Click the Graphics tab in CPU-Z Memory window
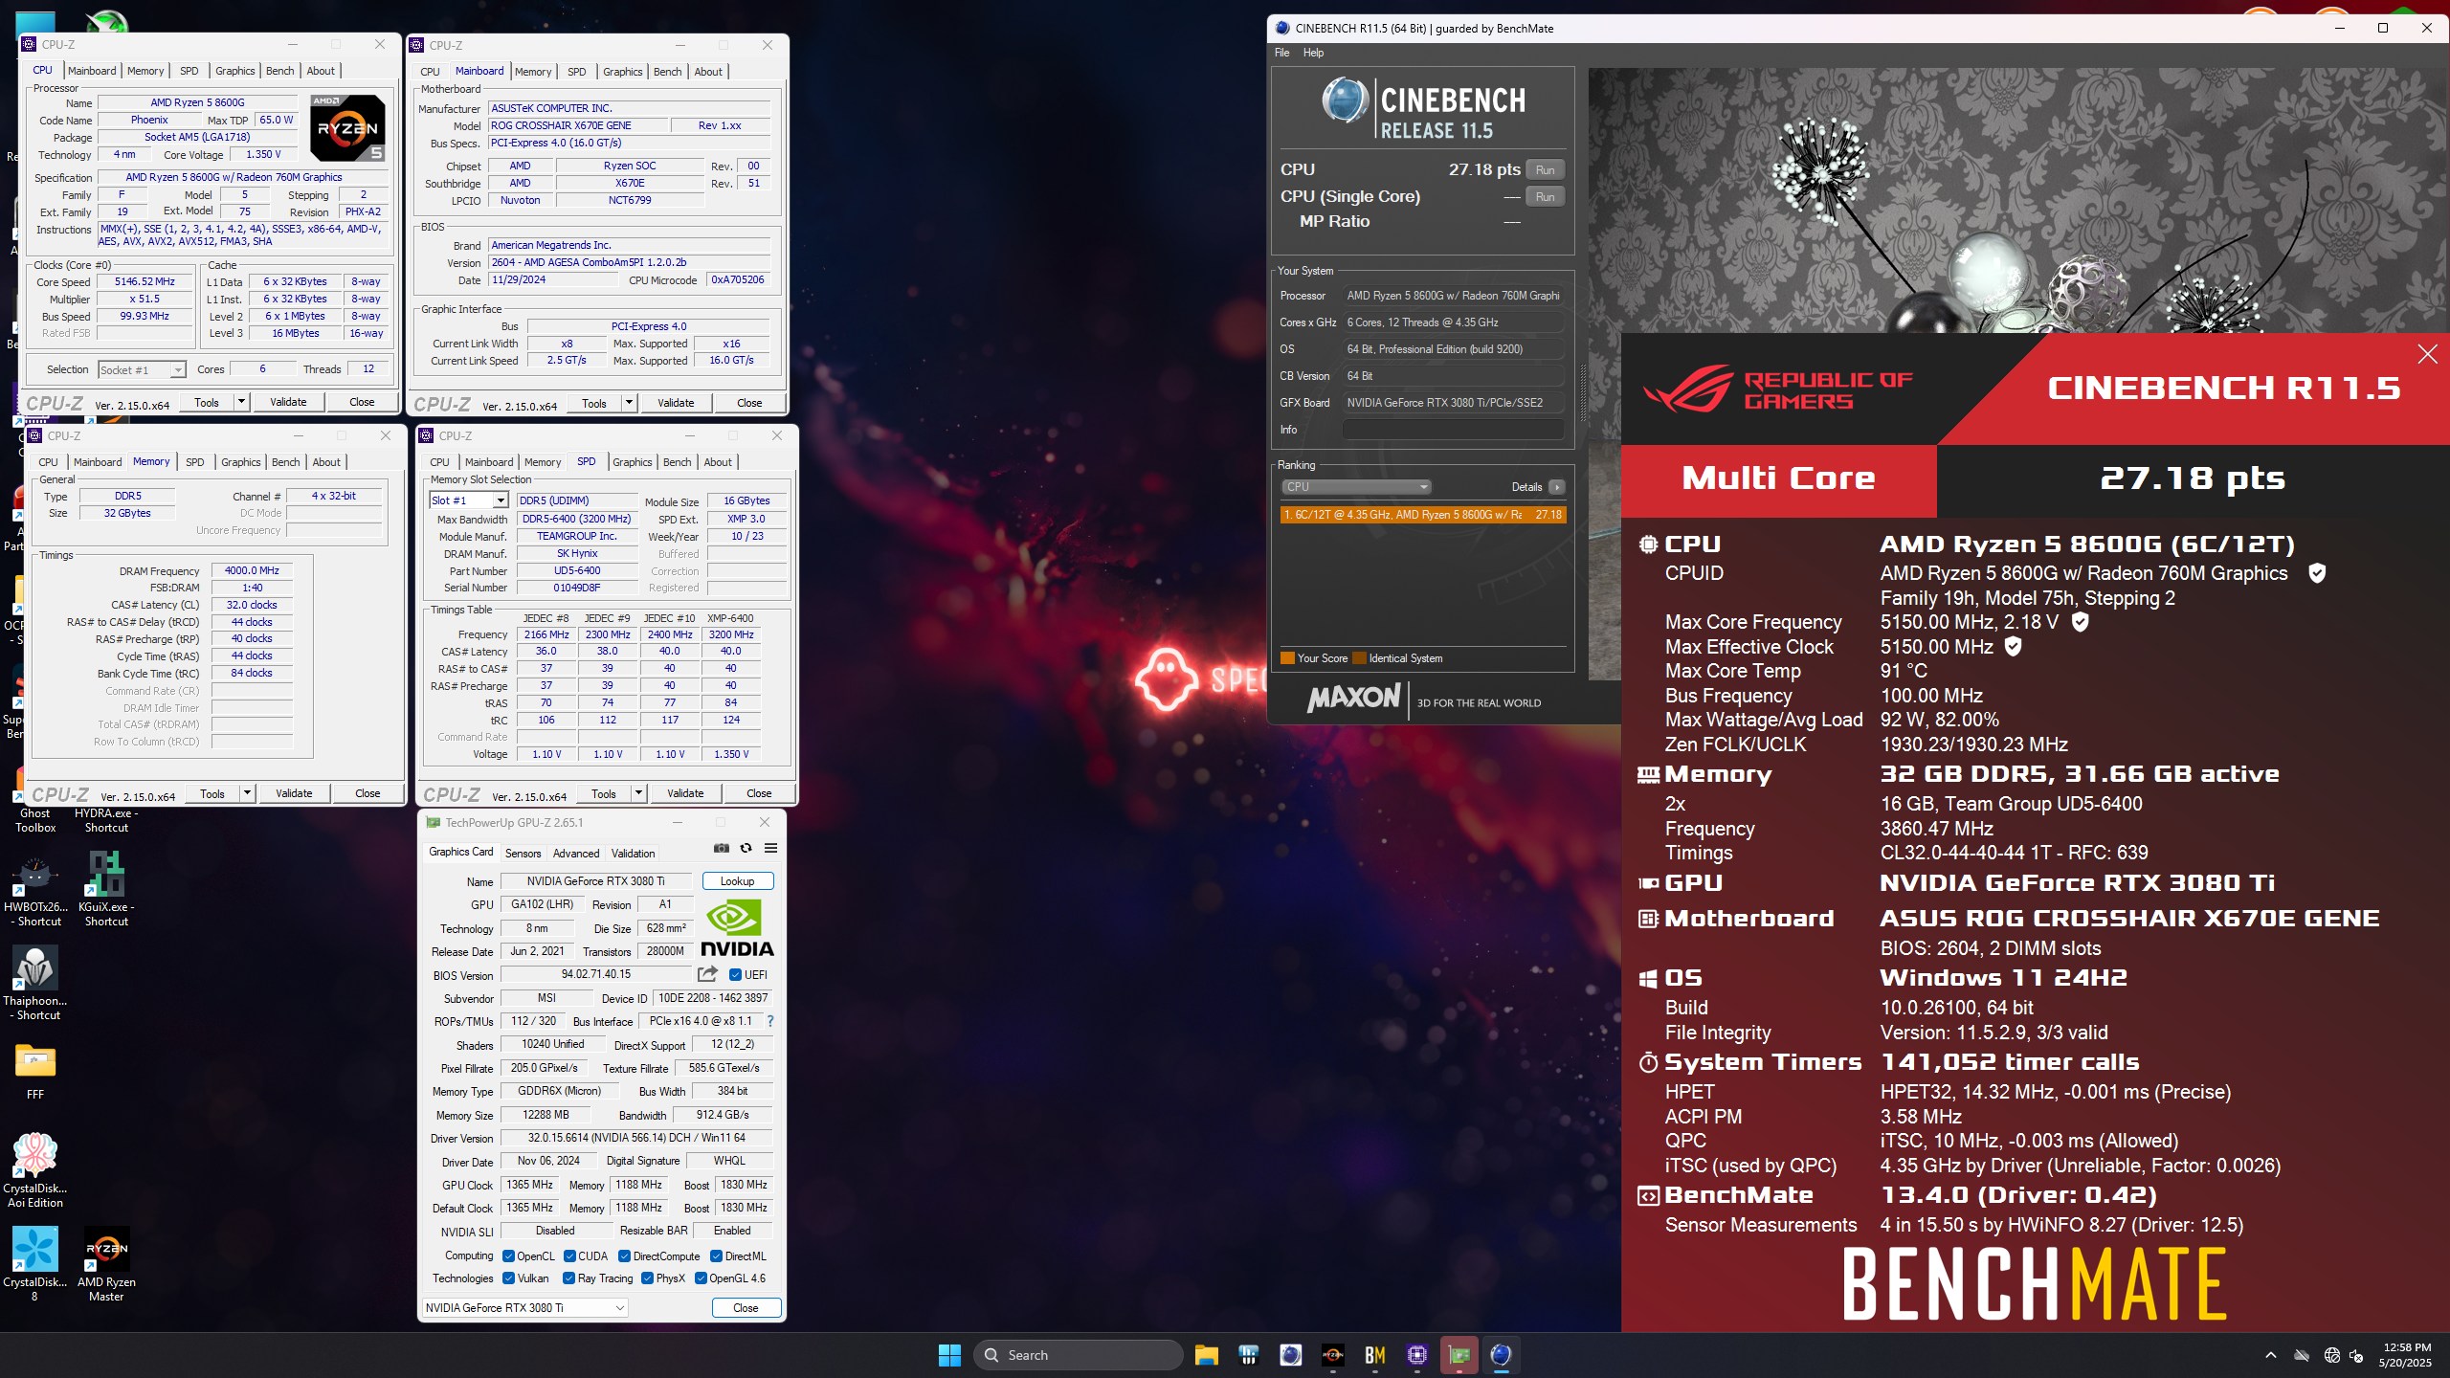2450x1378 pixels. [241, 462]
